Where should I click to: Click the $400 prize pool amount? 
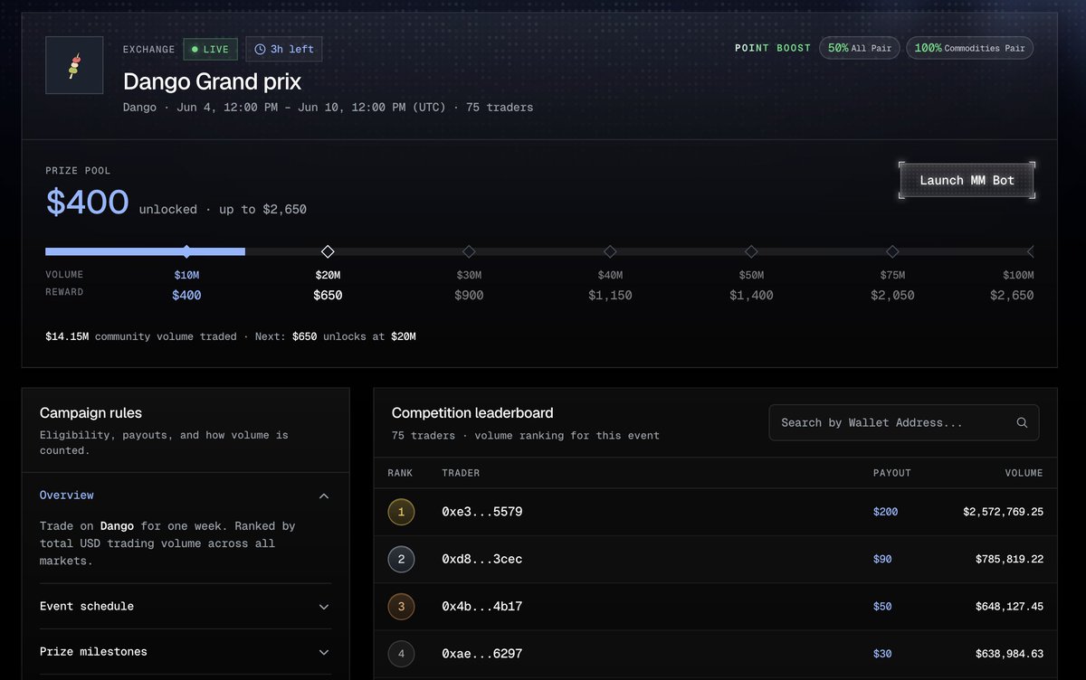88,202
